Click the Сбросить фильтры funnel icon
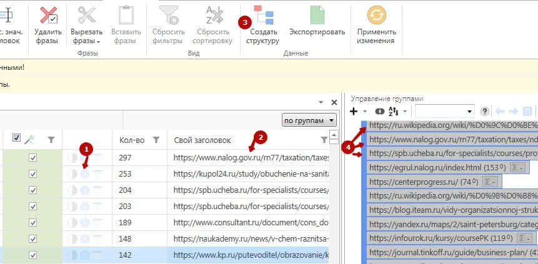The image size is (538, 264). (x=169, y=16)
